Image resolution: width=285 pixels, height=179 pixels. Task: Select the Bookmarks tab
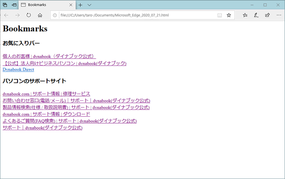[x=47, y=5]
